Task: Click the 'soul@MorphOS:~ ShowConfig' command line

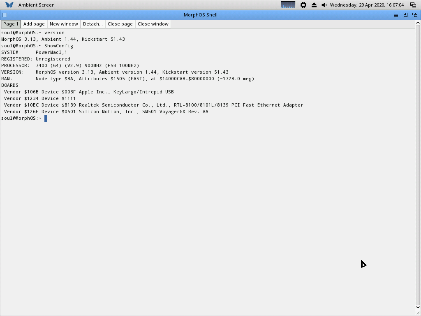Action: click(x=37, y=46)
